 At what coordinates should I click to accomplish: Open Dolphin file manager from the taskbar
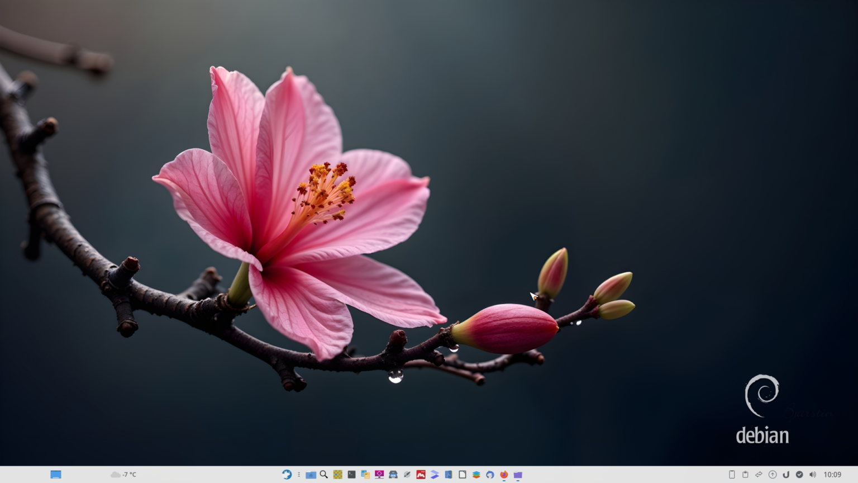click(311, 475)
